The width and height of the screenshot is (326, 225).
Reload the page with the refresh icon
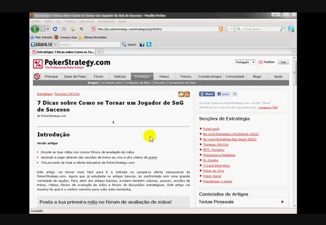pos(55,29)
